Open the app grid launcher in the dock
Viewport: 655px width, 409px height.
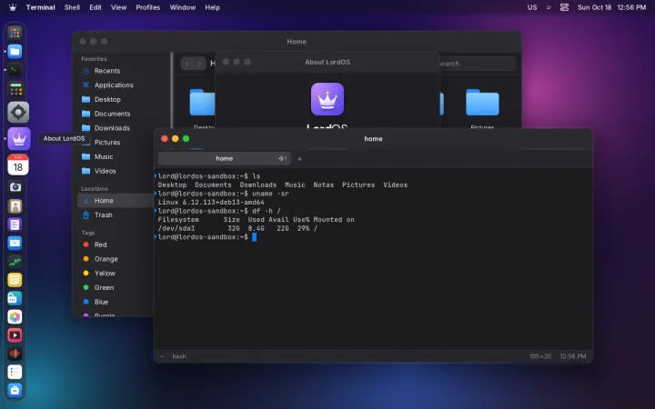[15, 33]
